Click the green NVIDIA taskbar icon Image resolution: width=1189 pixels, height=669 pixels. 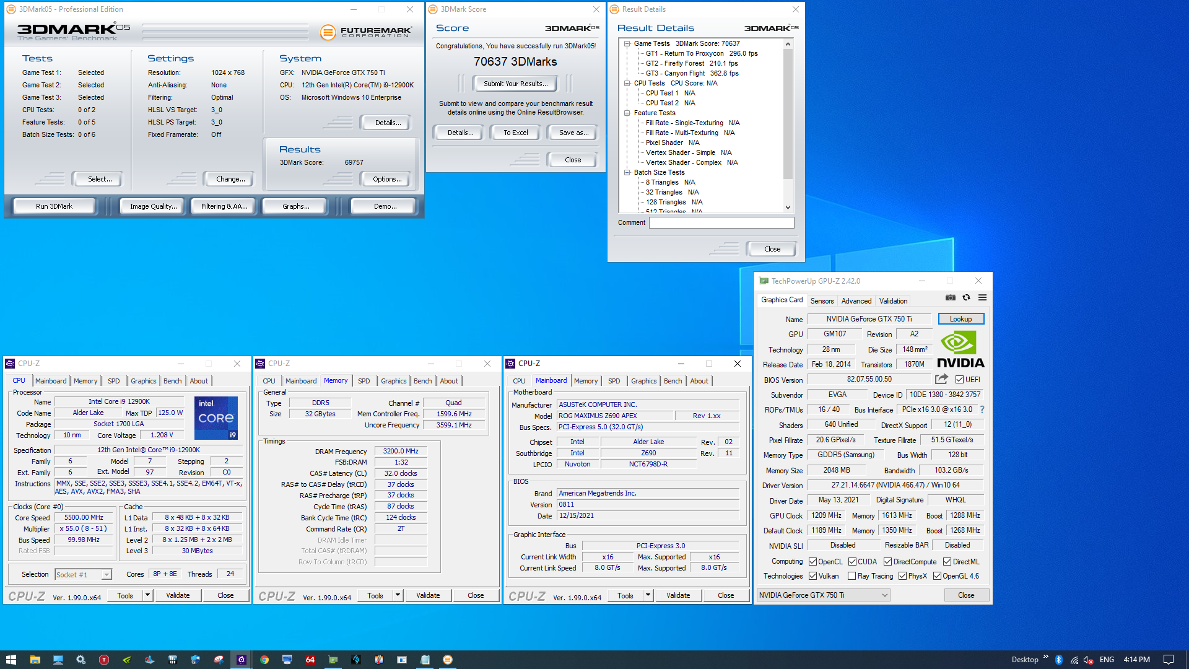coord(126,660)
